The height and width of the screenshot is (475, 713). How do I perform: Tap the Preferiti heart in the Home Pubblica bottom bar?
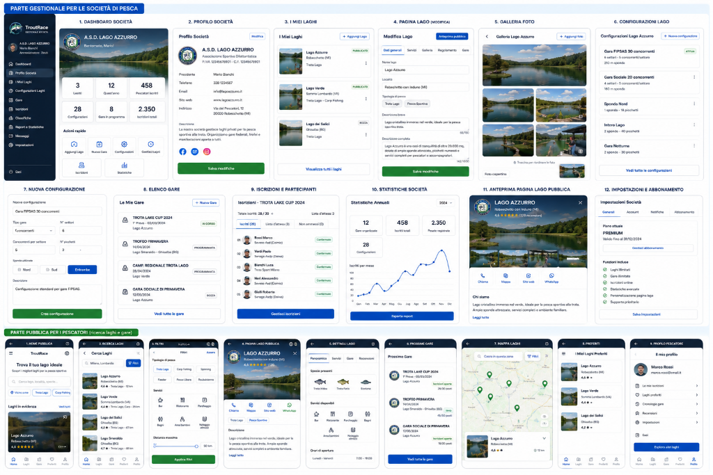click(x=52, y=460)
